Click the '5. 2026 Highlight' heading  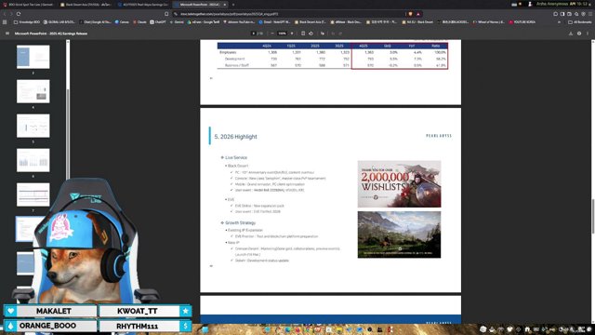click(x=235, y=137)
